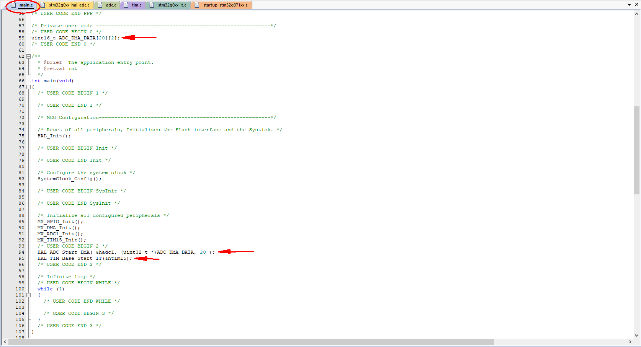Collapse the main function body fold
The image size is (641, 347).
click(x=29, y=87)
